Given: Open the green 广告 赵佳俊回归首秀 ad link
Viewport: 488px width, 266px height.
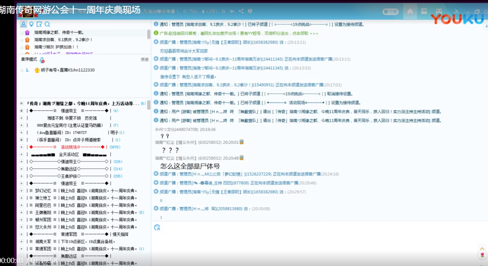Looking at the screenshot, I should pos(239,33).
